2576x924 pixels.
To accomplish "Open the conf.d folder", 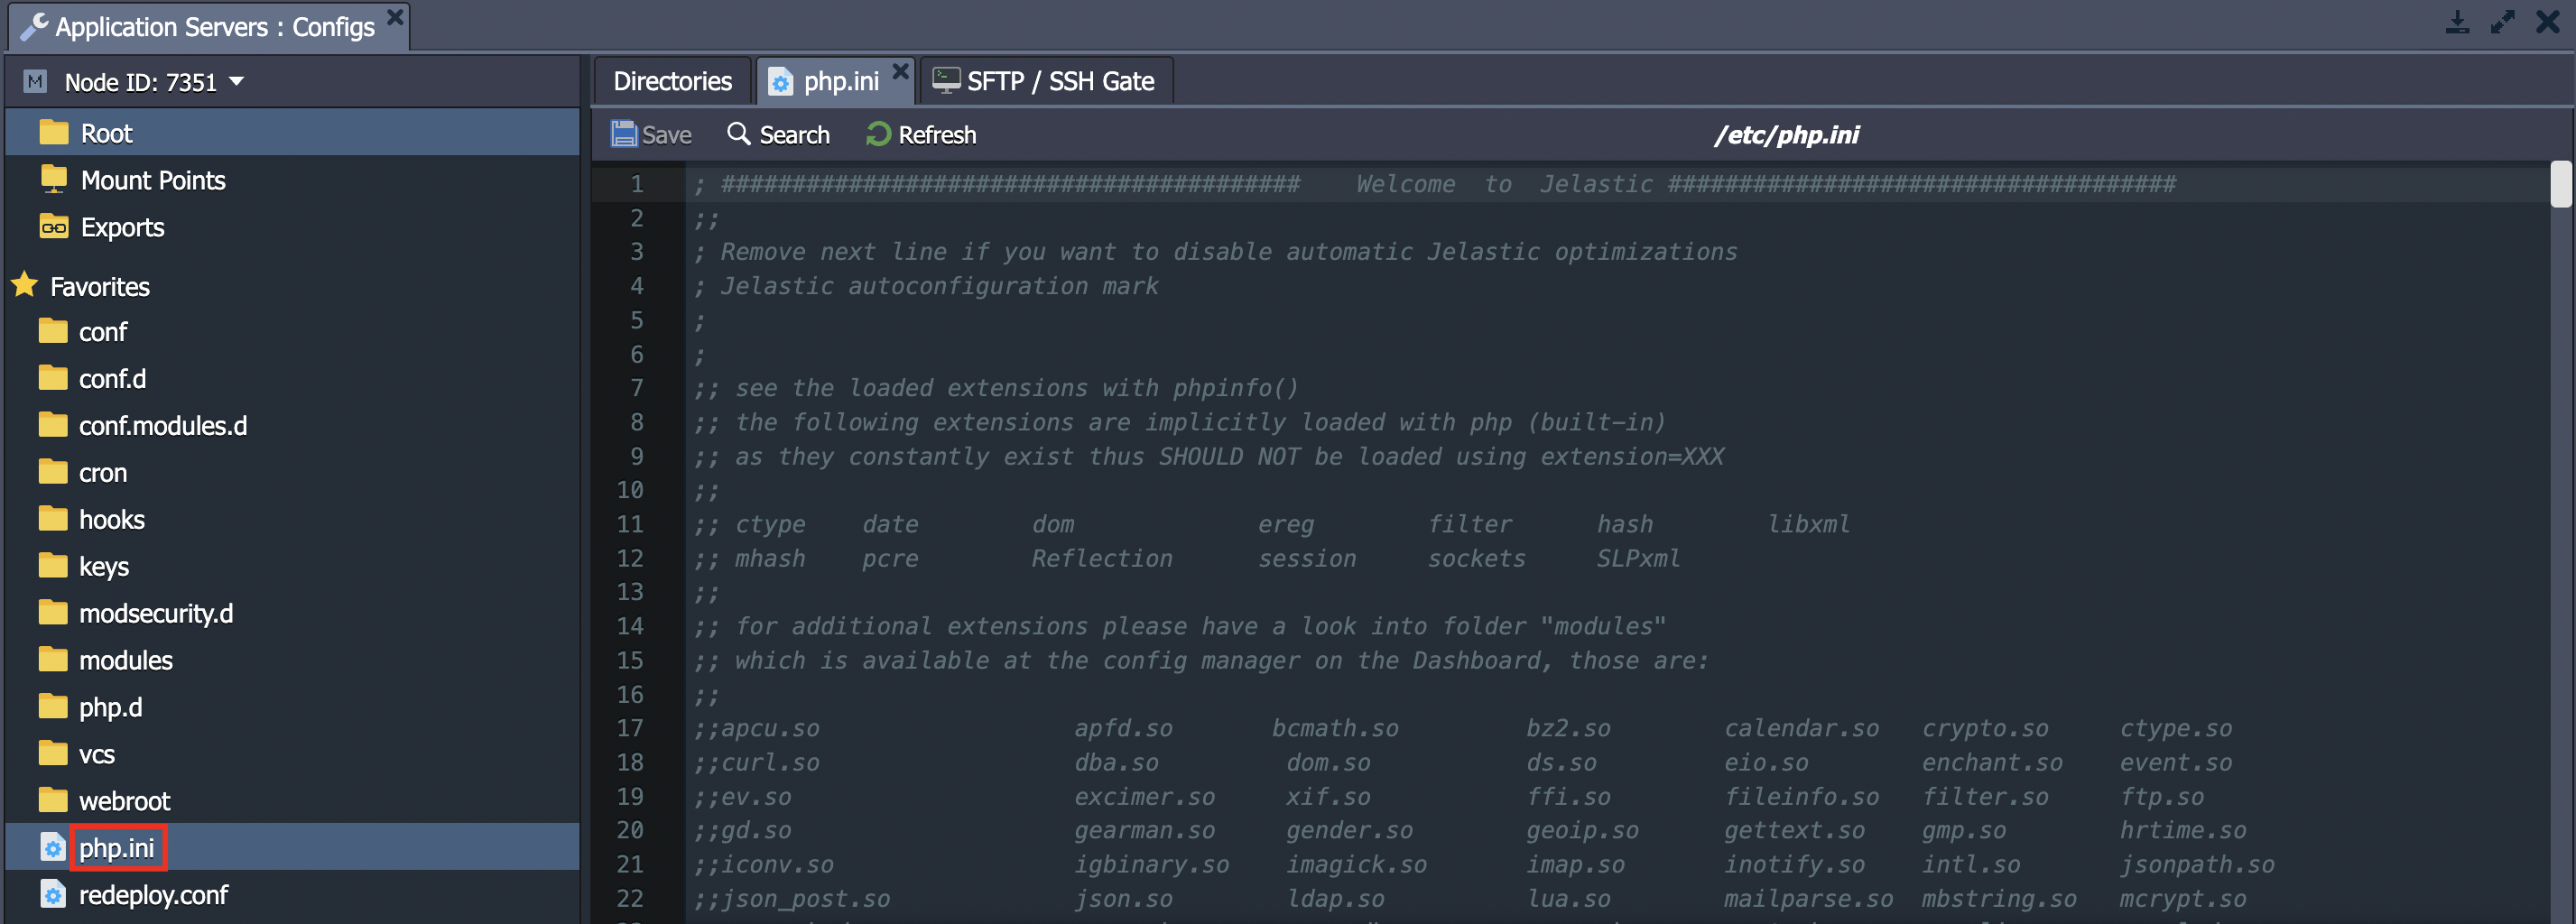I will [x=113, y=379].
